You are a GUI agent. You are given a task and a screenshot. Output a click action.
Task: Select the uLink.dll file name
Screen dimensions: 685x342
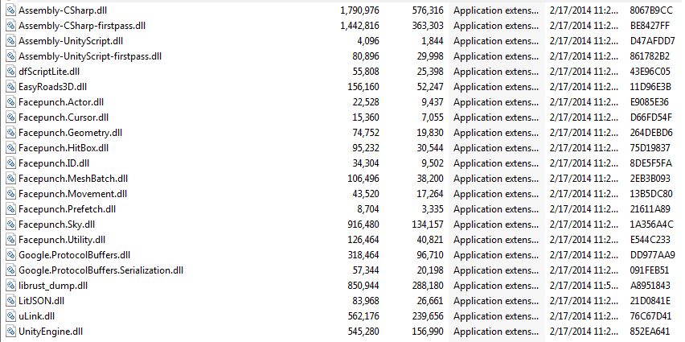37,316
